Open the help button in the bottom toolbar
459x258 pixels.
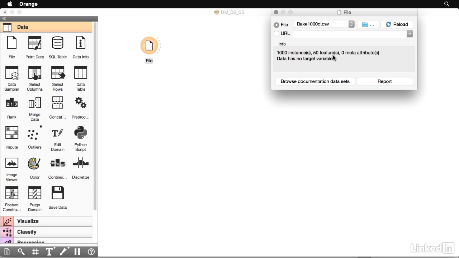coord(91,252)
